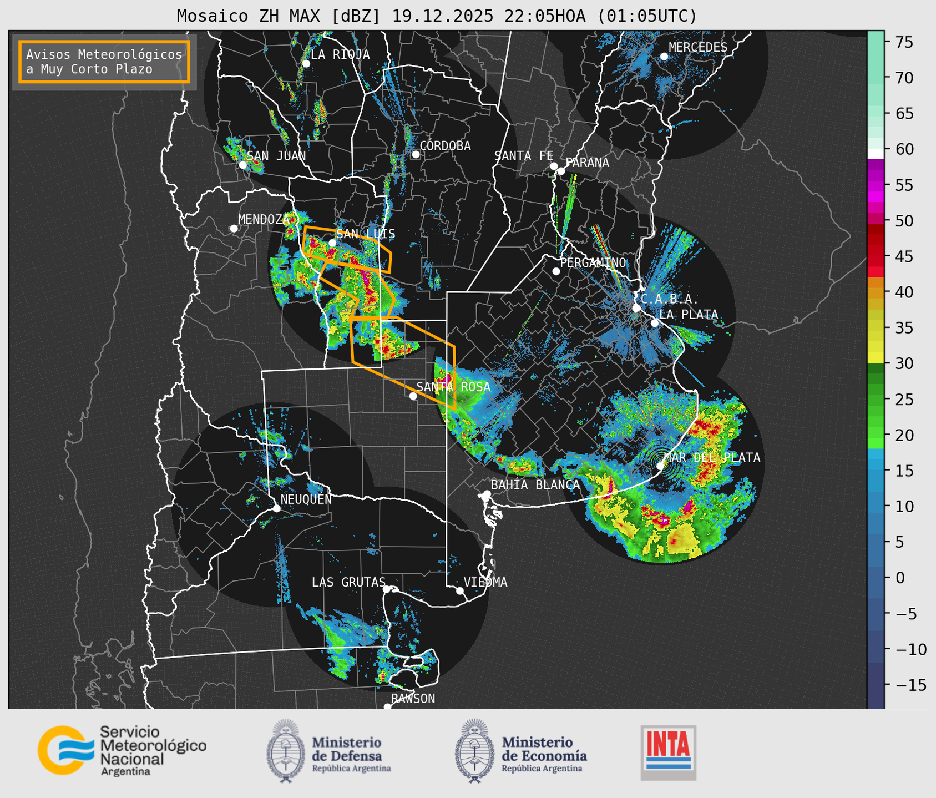The width and height of the screenshot is (936, 798).
Task: Click the VIEDMA label text
Action: pos(485,582)
